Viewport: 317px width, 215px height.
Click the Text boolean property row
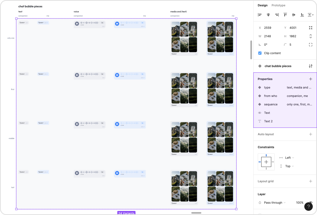click(x=285, y=113)
